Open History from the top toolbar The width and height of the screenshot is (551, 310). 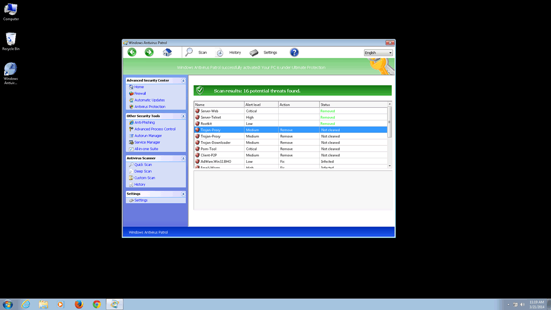[228, 52]
